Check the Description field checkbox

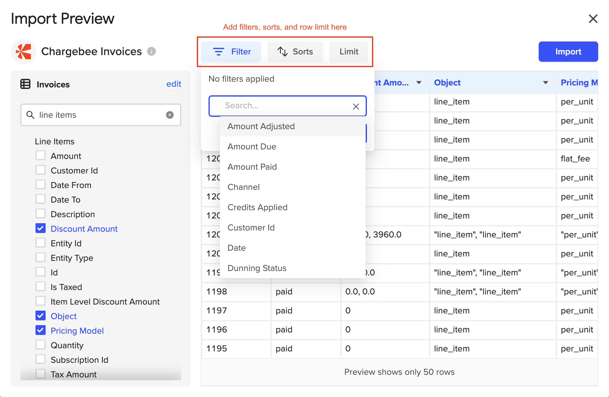point(41,214)
